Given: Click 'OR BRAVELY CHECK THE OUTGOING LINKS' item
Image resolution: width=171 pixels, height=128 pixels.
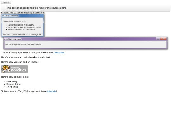Looking at the screenshot, I should pyautogui.click(x=24, y=27).
